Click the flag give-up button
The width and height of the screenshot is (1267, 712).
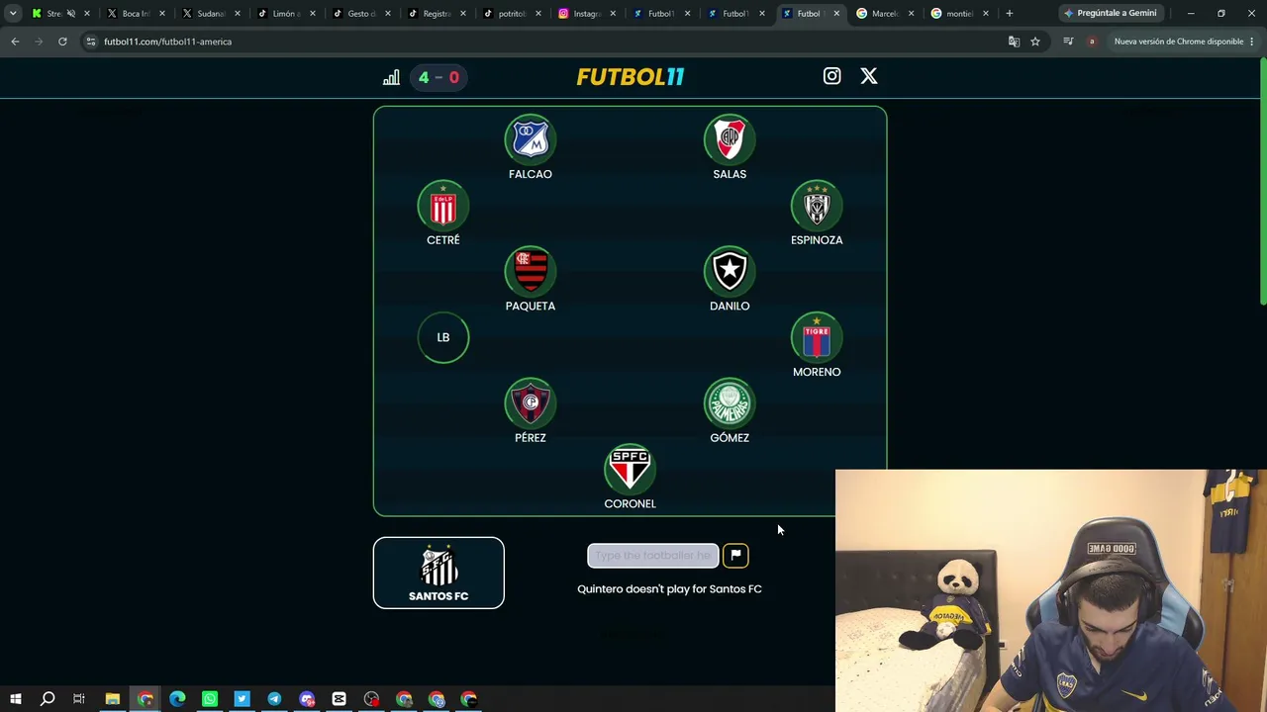click(x=735, y=556)
